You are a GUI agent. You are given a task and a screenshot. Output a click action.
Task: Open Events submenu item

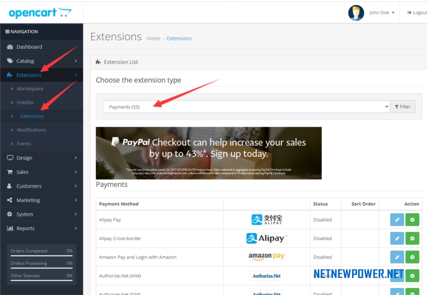24,143
